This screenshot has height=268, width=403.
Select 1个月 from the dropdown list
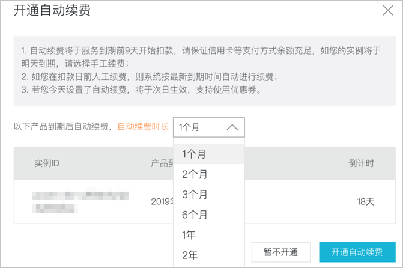click(208, 154)
